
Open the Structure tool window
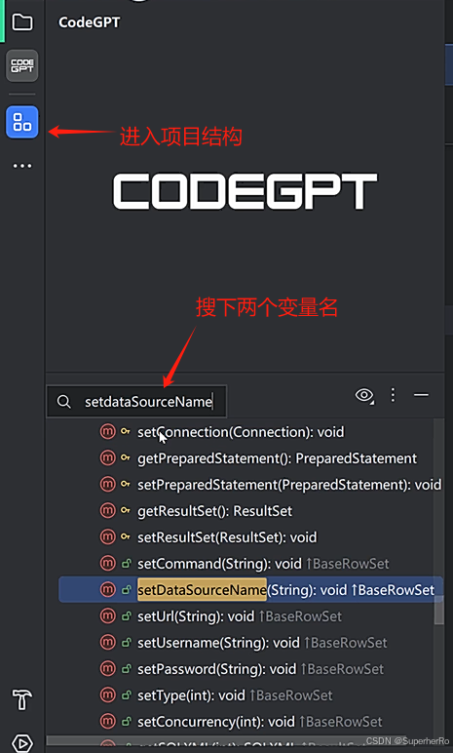tap(22, 122)
